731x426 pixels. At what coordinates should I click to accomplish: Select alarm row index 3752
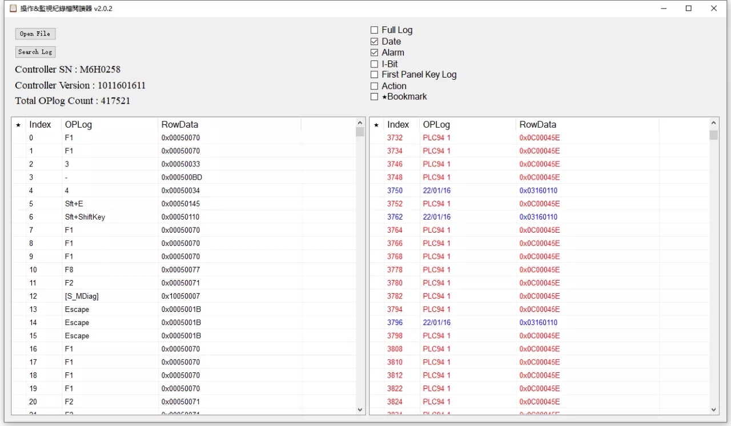(x=540, y=204)
